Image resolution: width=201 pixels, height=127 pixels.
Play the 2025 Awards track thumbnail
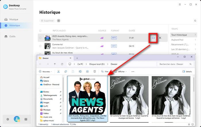pos(48,38)
